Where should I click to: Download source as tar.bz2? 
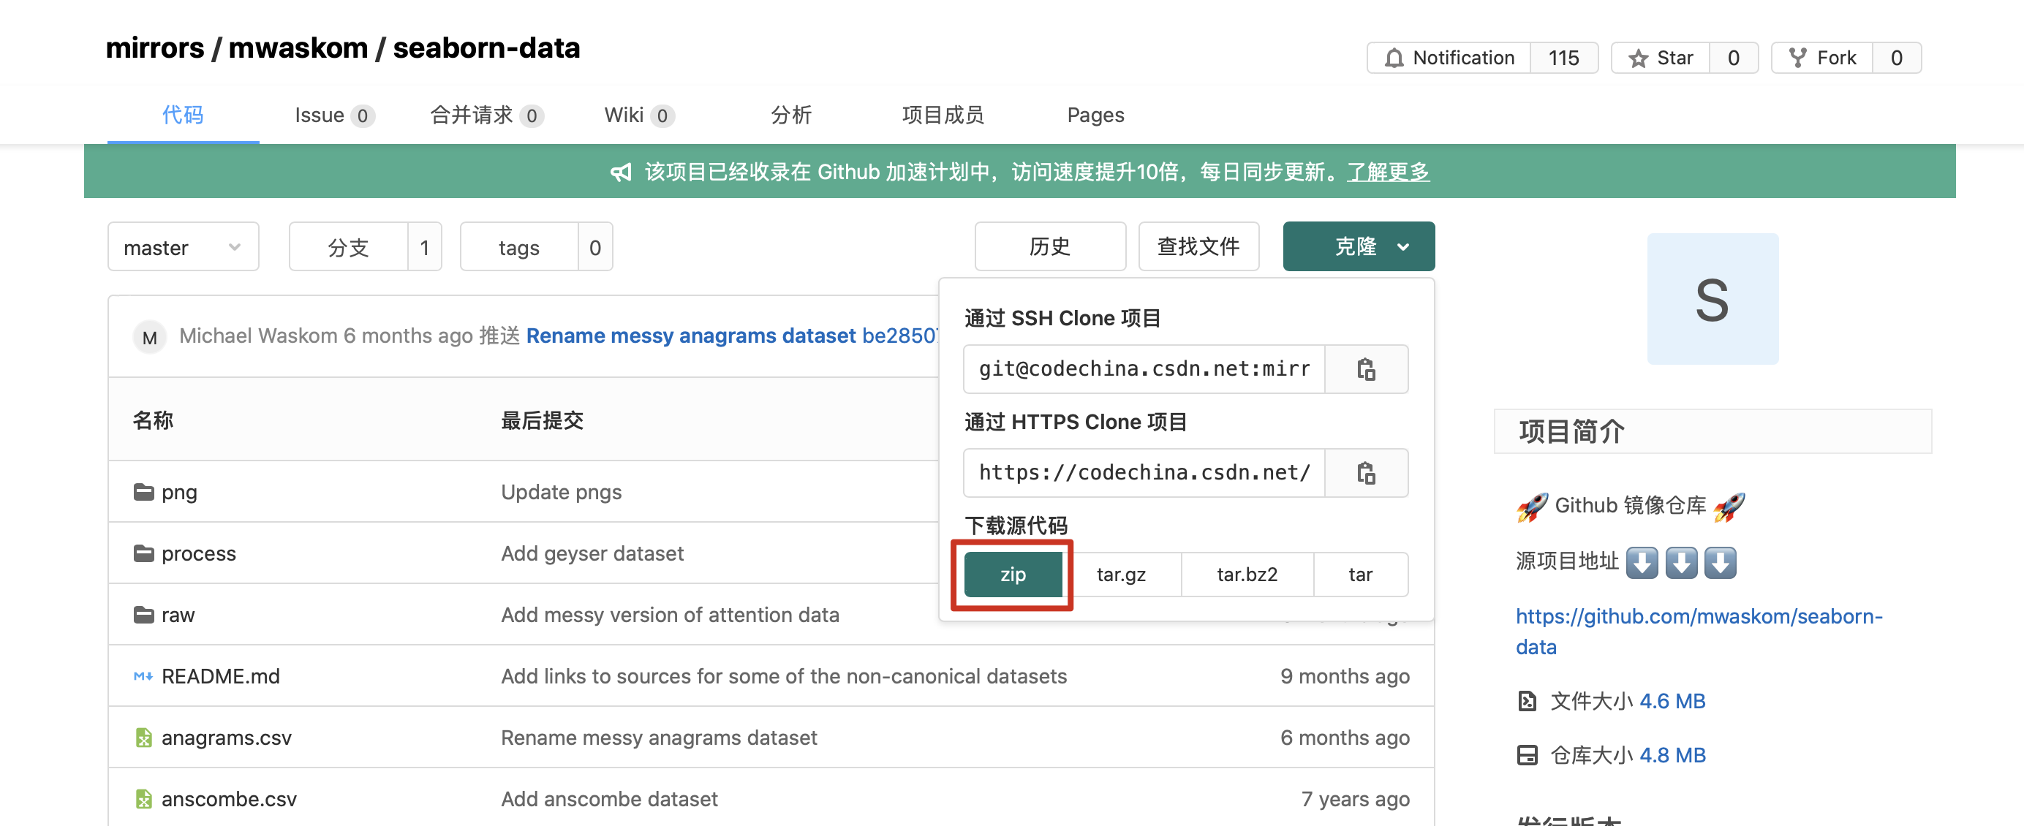(1247, 574)
